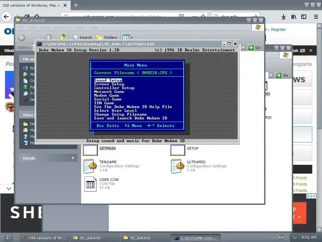Screen dimensions: 322x242
Task: Go up one folder level in Explorer
Action: [x=63, y=37]
